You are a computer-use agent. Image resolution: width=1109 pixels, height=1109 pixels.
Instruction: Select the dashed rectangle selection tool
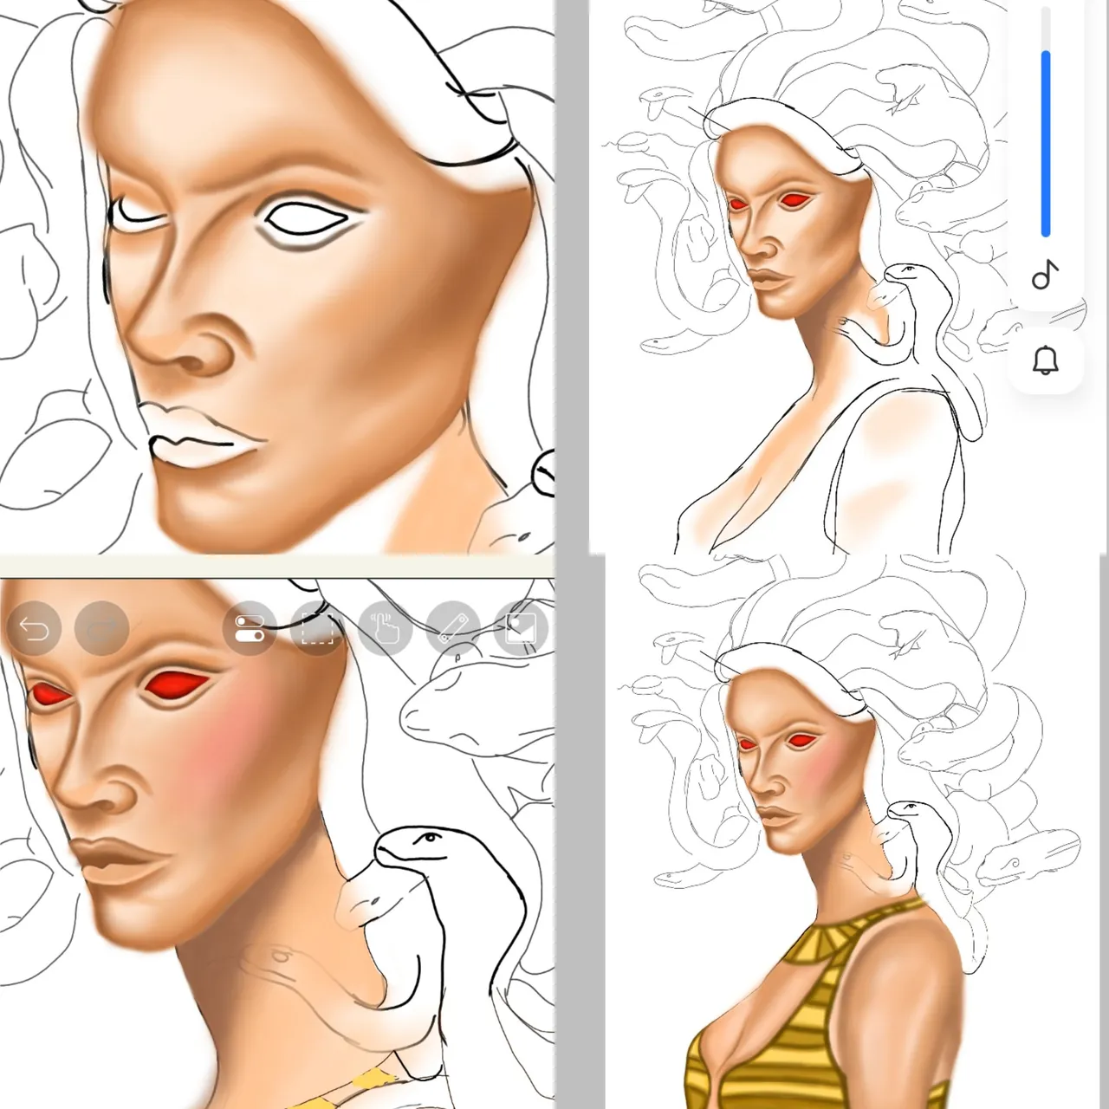tap(317, 628)
